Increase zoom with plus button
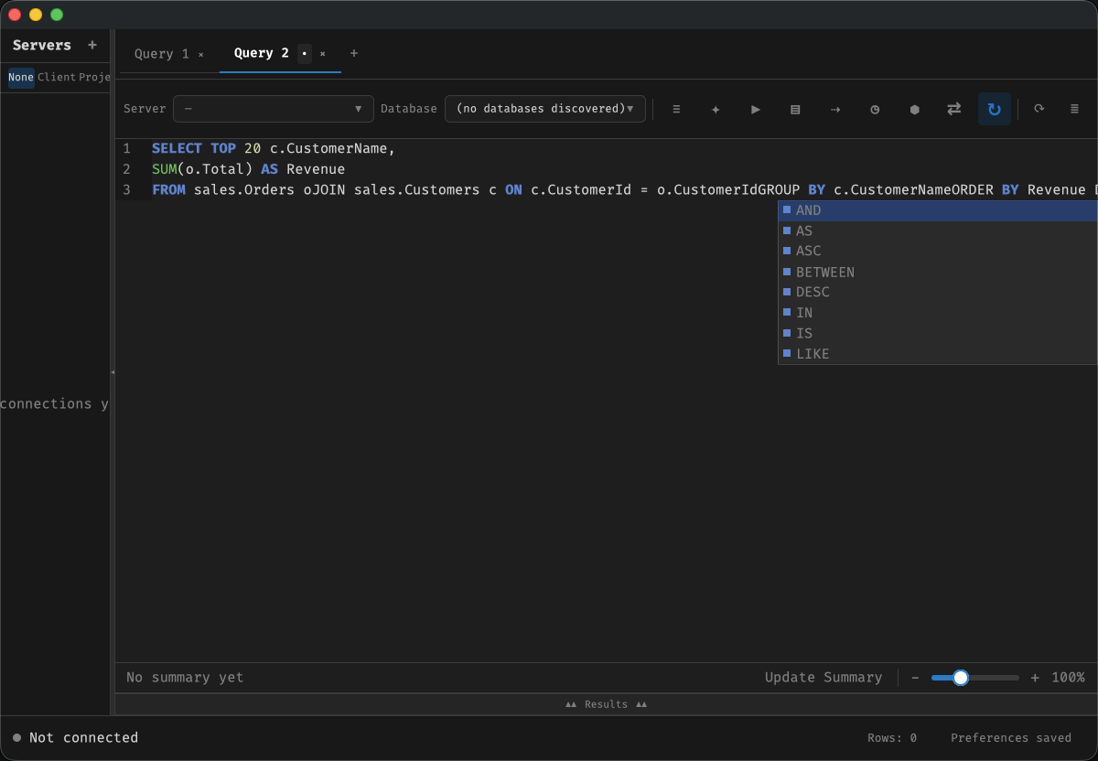Screen dimensions: 1098x761 tap(1035, 678)
